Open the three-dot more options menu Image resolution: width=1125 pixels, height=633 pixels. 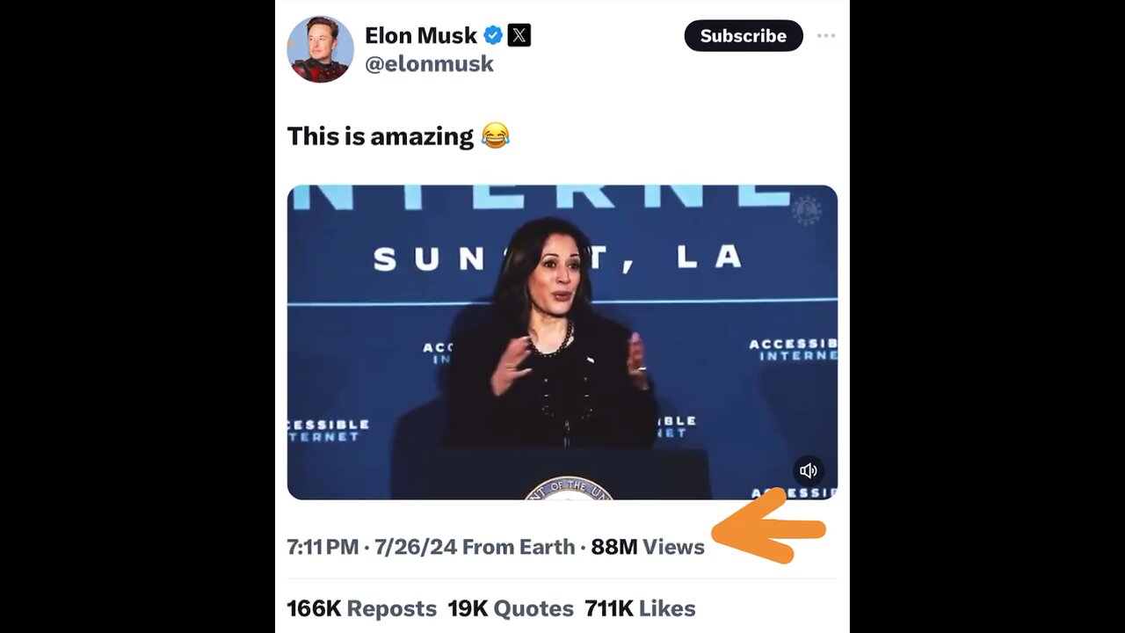tap(826, 36)
